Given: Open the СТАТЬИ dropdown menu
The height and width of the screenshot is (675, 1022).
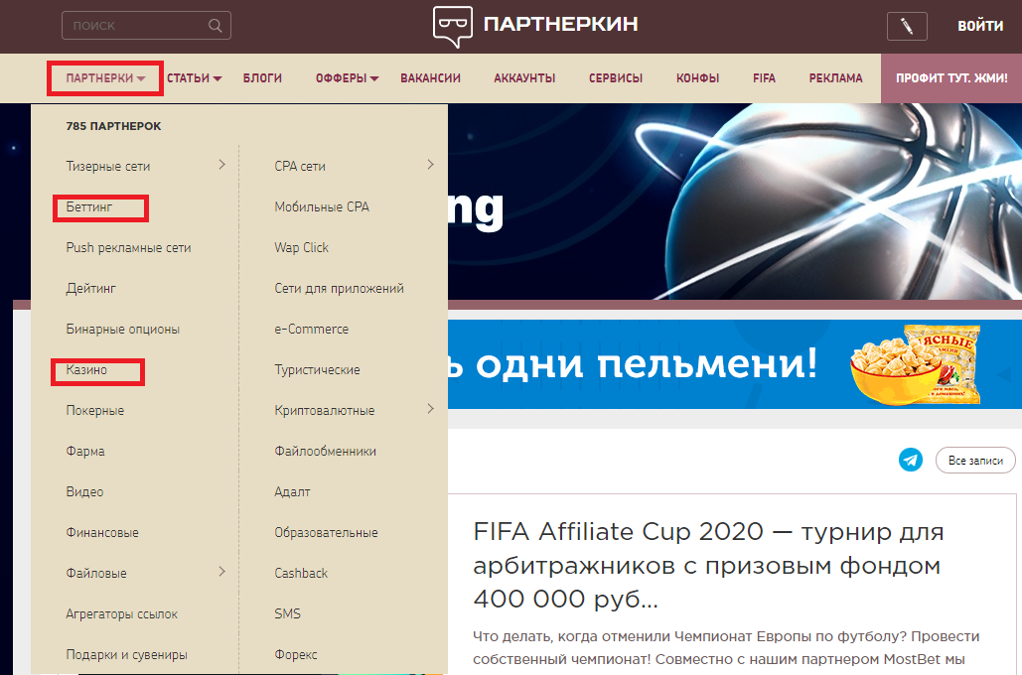Looking at the screenshot, I should (195, 78).
